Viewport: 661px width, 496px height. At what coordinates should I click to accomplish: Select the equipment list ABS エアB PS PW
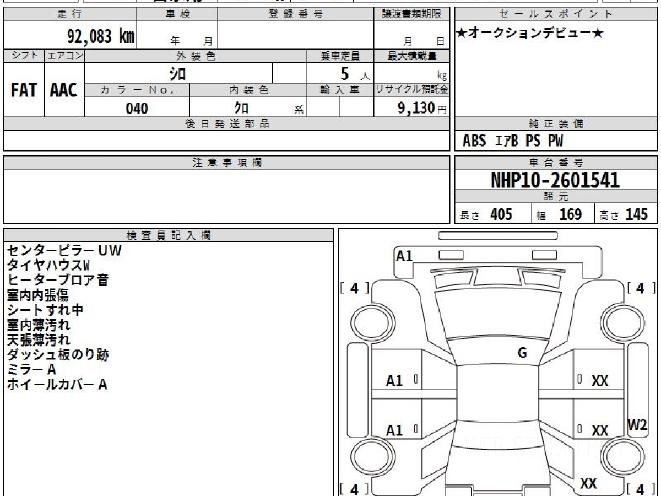(x=512, y=141)
